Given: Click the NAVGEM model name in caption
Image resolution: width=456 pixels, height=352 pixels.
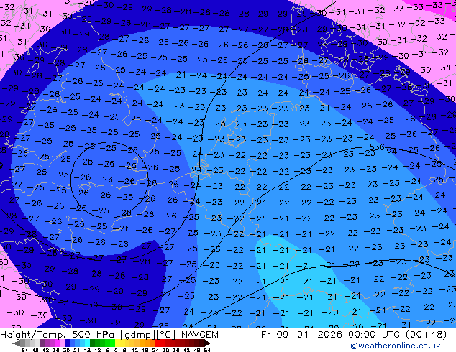Looking at the screenshot, I should (200, 335).
